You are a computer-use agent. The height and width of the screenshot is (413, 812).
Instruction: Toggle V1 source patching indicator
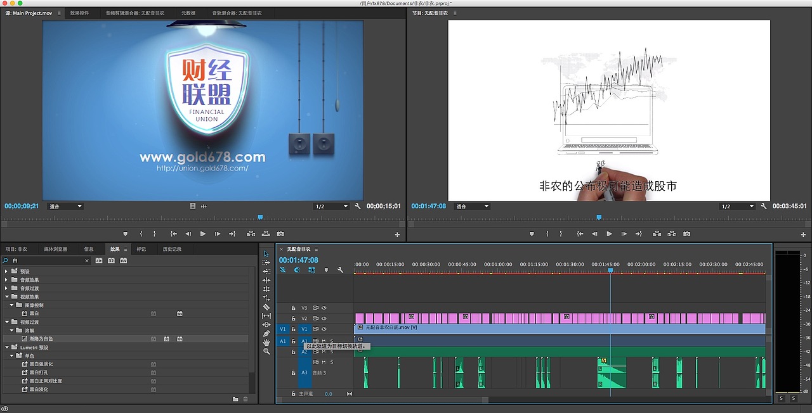point(283,329)
